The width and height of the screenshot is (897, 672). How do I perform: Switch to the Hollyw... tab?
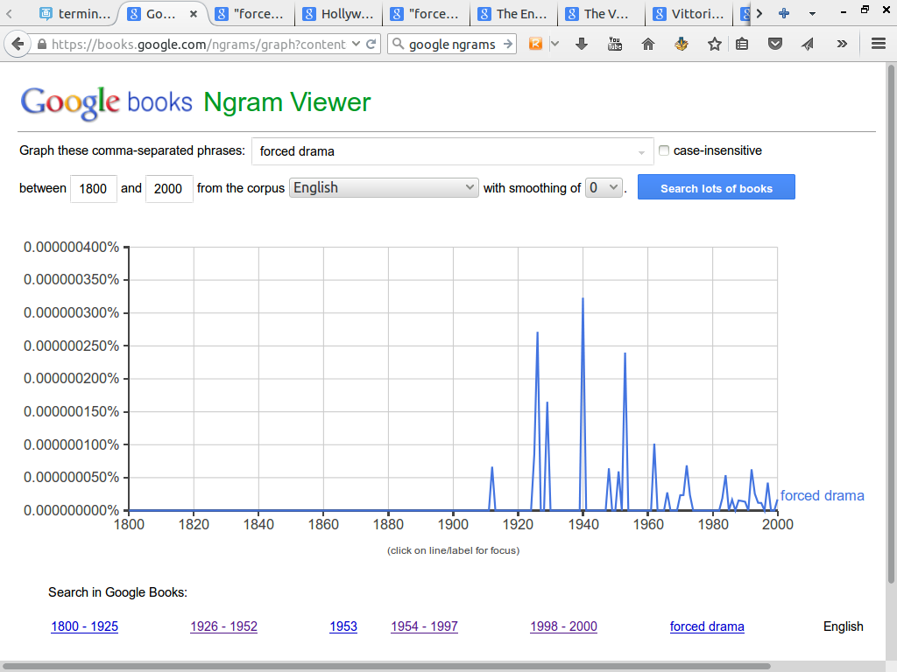(339, 14)
